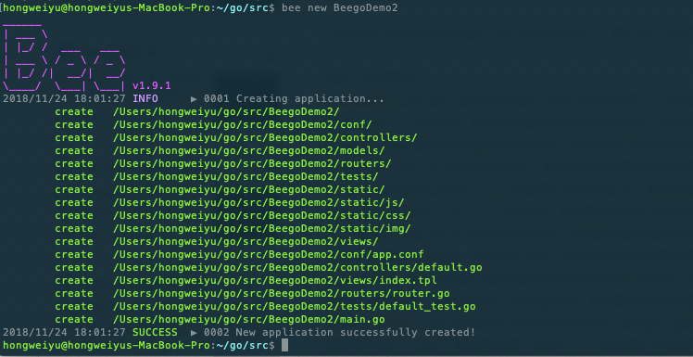Click the path ending in BeegoDemo2/static/

pyautogui.click(x=249, y=189)
